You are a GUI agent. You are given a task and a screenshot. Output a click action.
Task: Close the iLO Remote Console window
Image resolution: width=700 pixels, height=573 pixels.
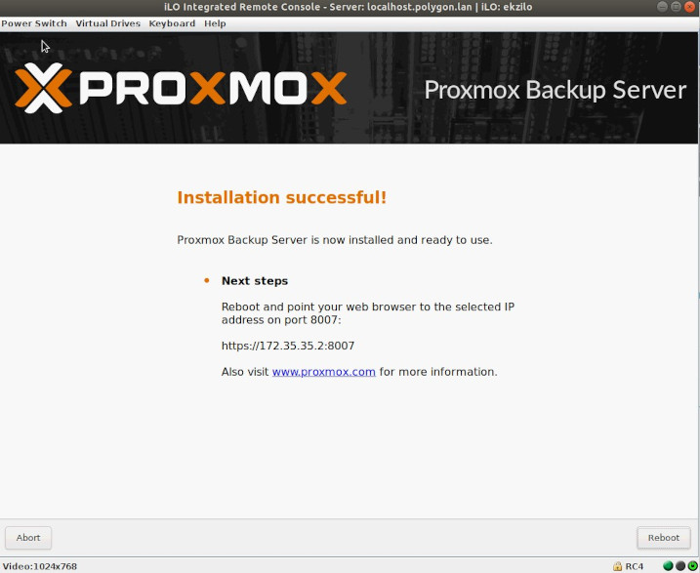(x=689, y=7)
